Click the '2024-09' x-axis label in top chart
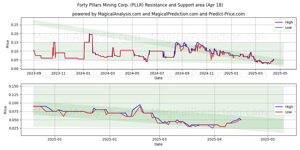This screenshot has width=300, height=150. (x=182, y=73)
